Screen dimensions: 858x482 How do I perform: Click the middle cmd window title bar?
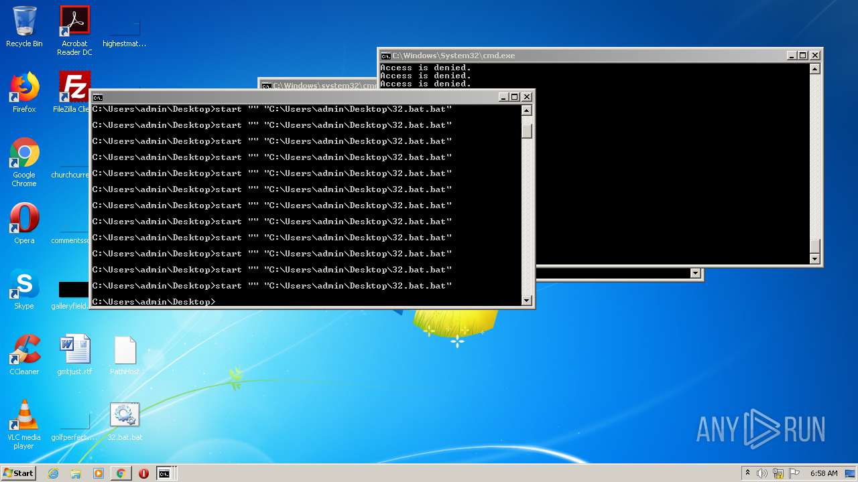tap(318, 85)
